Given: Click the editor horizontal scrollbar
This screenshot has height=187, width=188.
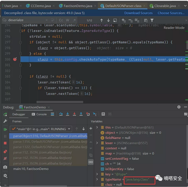Looking at the screenshot, I should [x=60, y=102].
